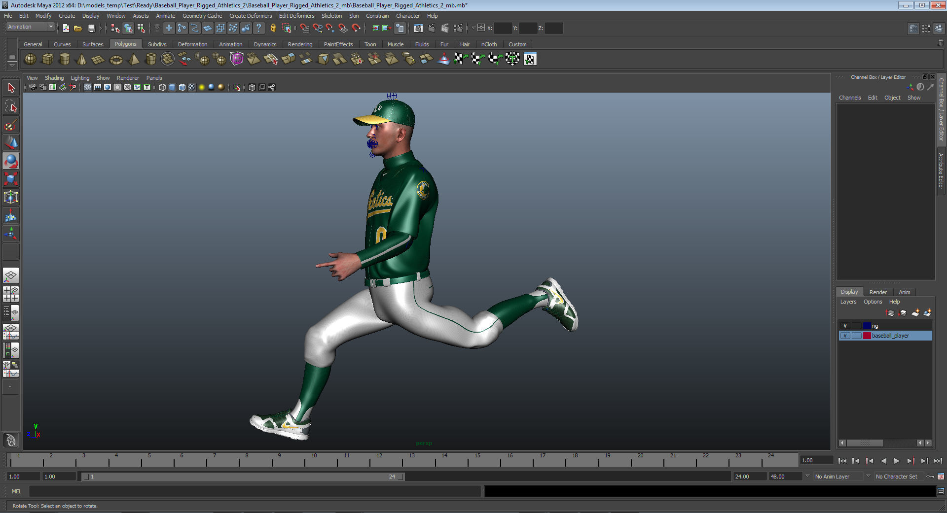The height and width of the screenshot is (513, 947).
Task: Switch to single perspective view layout
Action: (x=11, y=275)
